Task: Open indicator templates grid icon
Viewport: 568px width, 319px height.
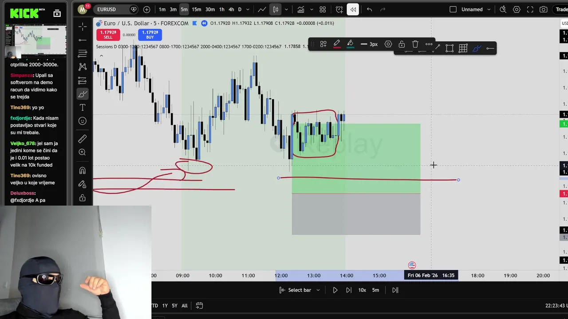Action: 323,9
